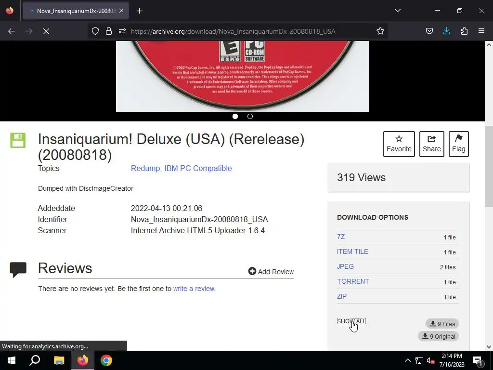The width and height of the screenshot is (493, 370).
Task: Save page to Pocket
Action: [429, 31]
